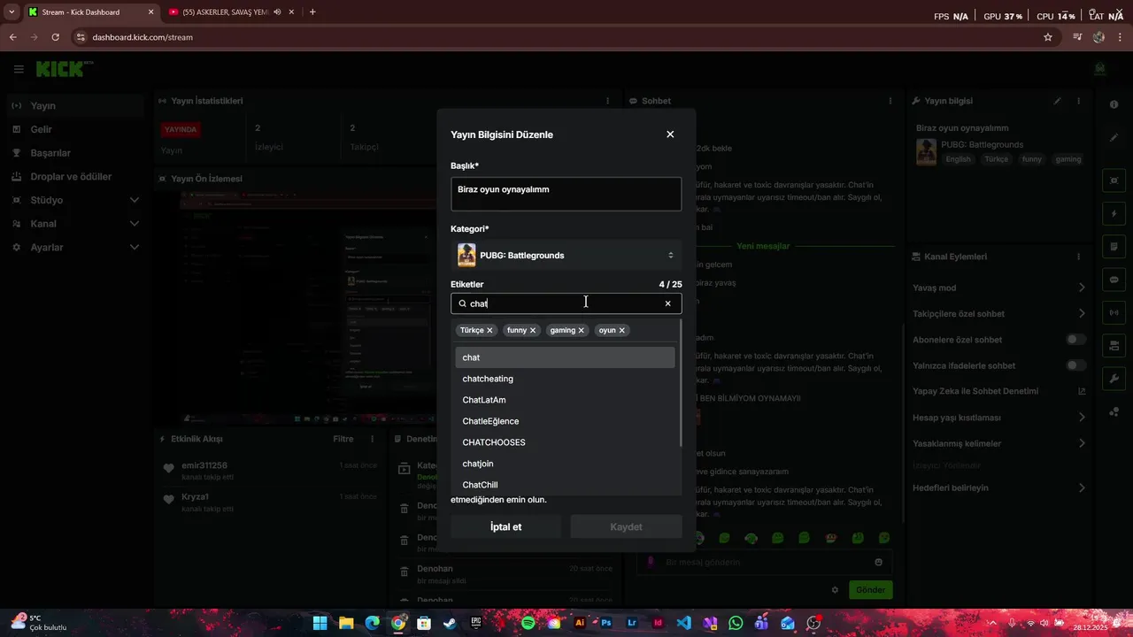Select the 'chatjoin' tag suggestion
The image size is (1133, 637).
pos(565,464)
